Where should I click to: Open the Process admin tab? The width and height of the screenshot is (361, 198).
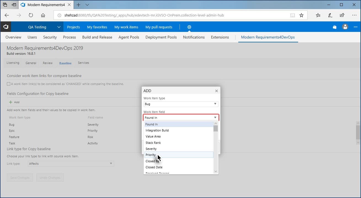pyautogui.click(x=69, y=37)
